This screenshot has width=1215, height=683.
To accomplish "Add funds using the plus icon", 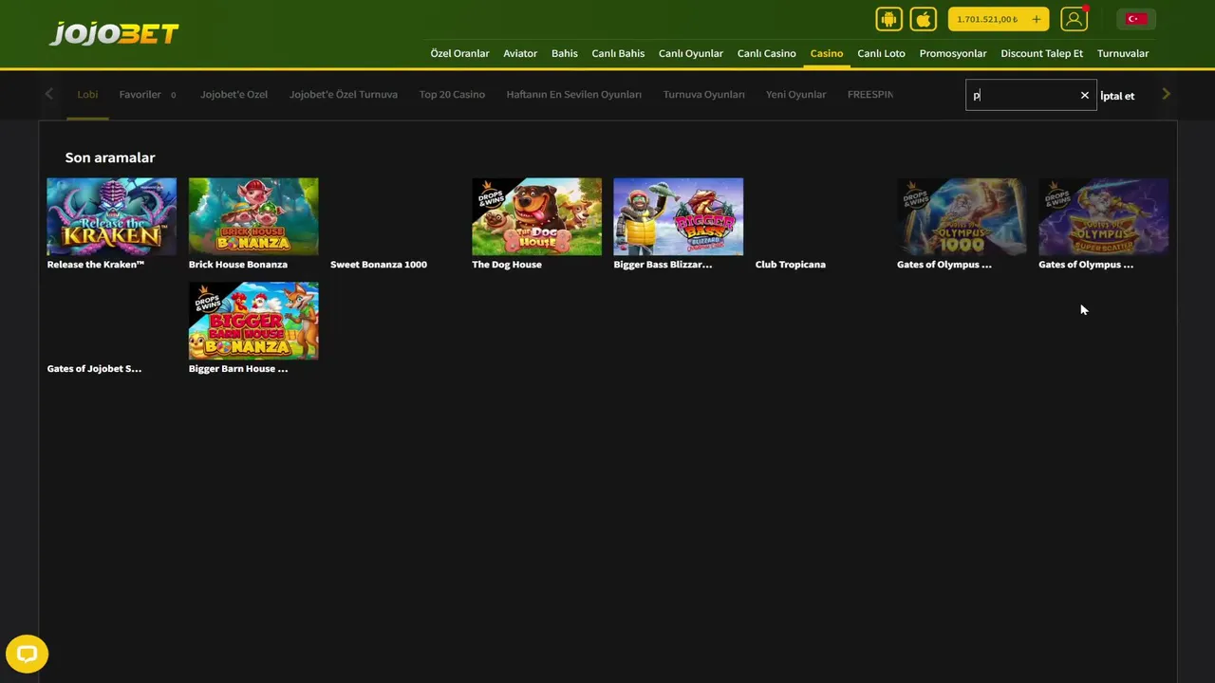I will [x=1037, y=19].
